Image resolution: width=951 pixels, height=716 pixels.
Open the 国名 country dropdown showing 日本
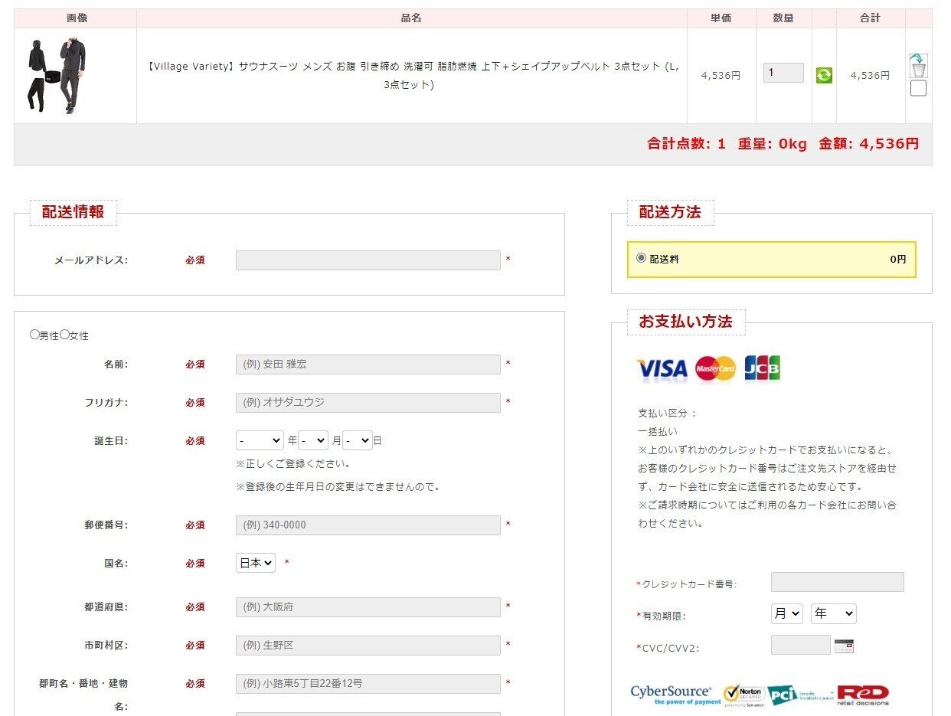tap(254, 563)
